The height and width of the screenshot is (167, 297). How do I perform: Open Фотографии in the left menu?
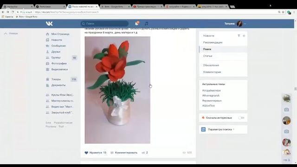click(x=59, y=64)
